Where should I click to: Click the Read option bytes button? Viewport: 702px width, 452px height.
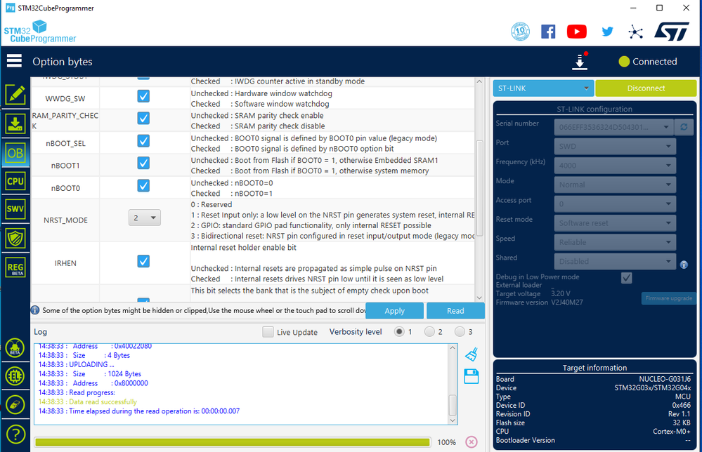pyautogui.click(x=455, y=311)
